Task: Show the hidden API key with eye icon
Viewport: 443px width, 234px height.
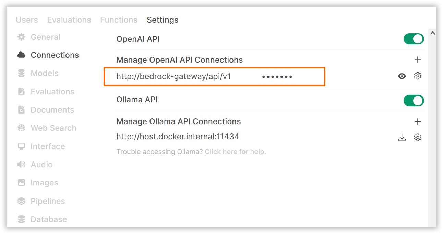Action: (402, 76)
